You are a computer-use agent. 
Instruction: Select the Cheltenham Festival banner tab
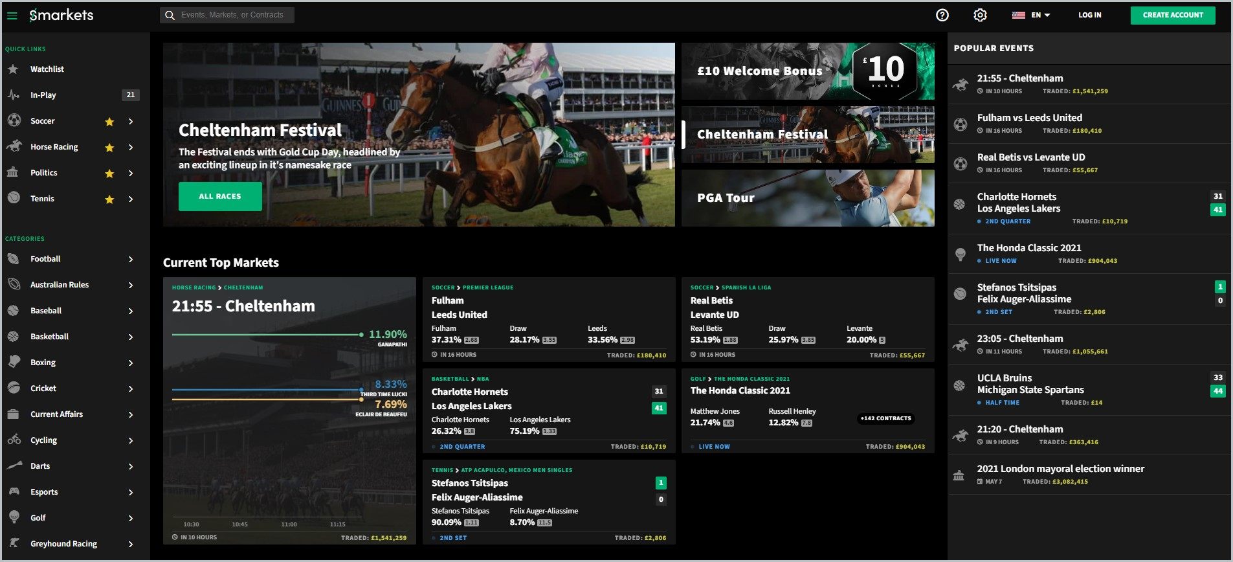(808, 135)
